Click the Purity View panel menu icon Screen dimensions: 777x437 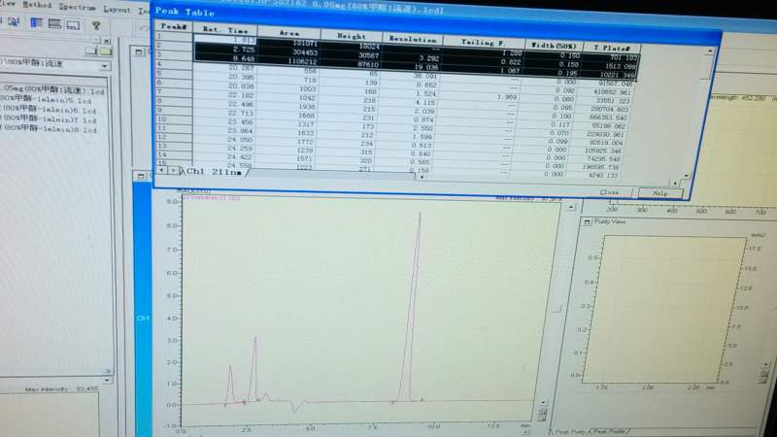[587, 221]
